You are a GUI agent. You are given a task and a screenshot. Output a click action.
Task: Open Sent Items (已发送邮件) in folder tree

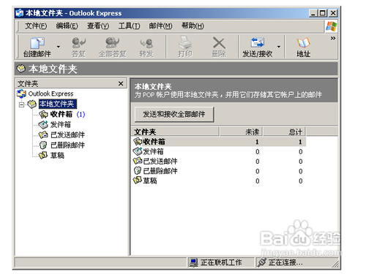[67, 134]
